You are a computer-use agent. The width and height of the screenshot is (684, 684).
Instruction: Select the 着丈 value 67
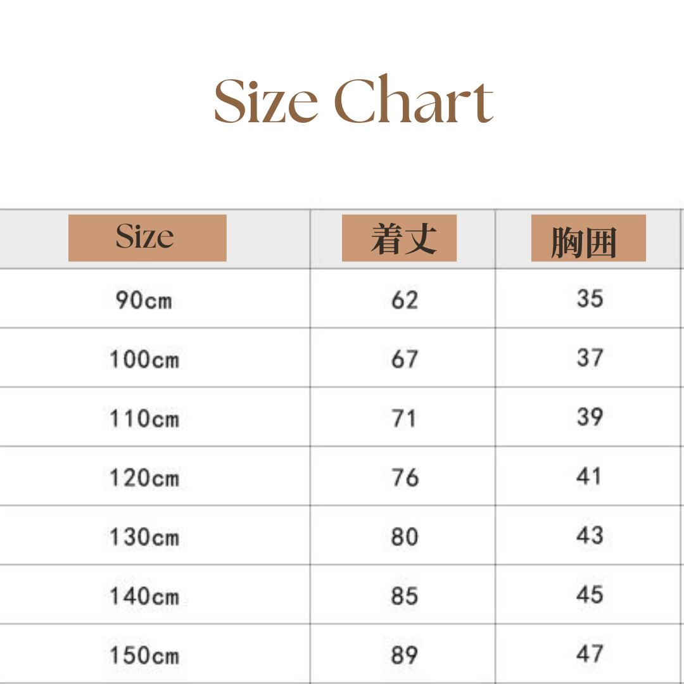coord(405,359)
